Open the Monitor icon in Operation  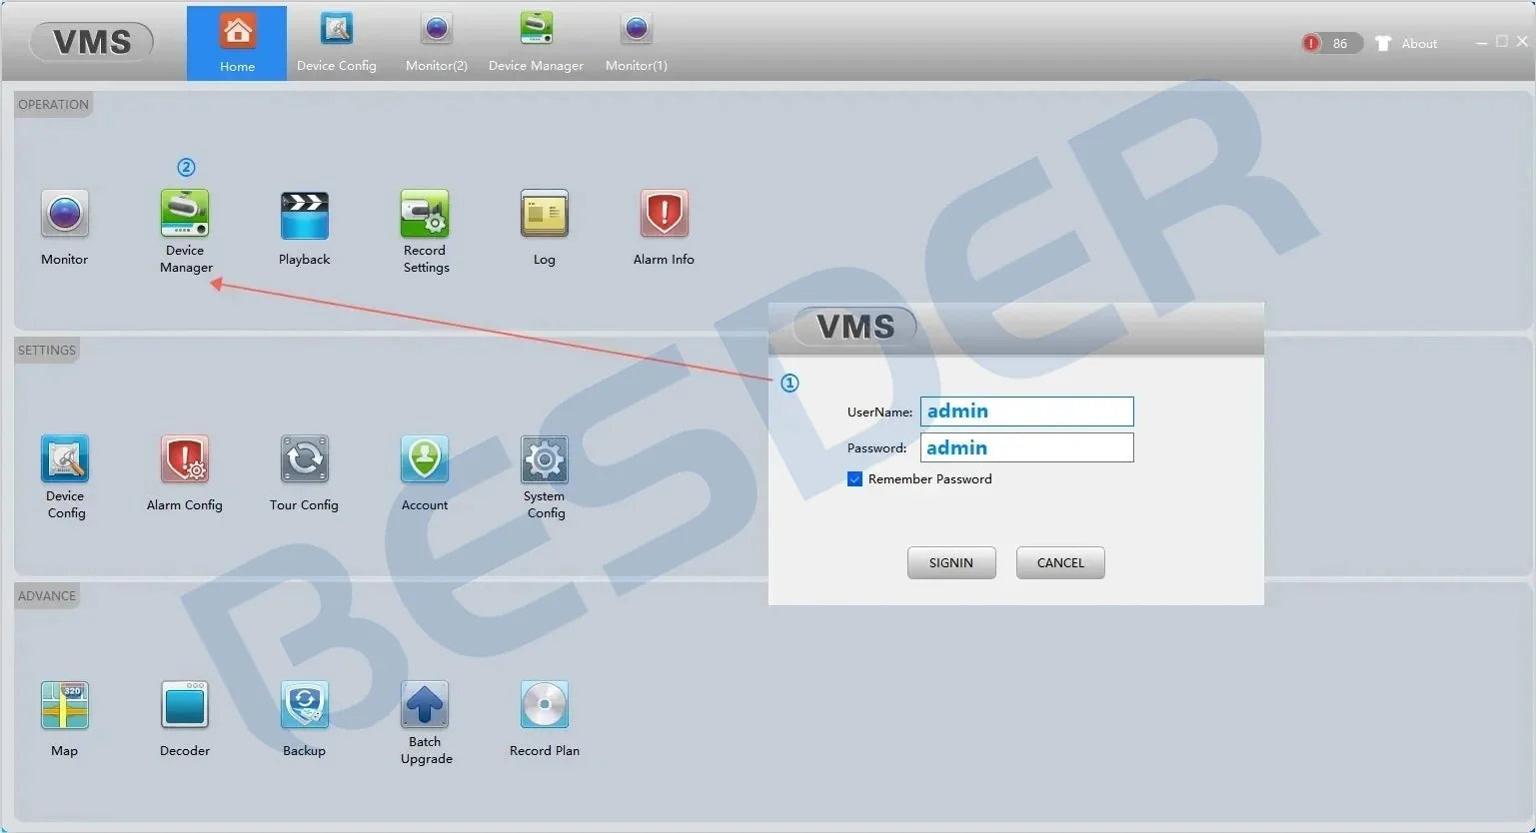65,213
